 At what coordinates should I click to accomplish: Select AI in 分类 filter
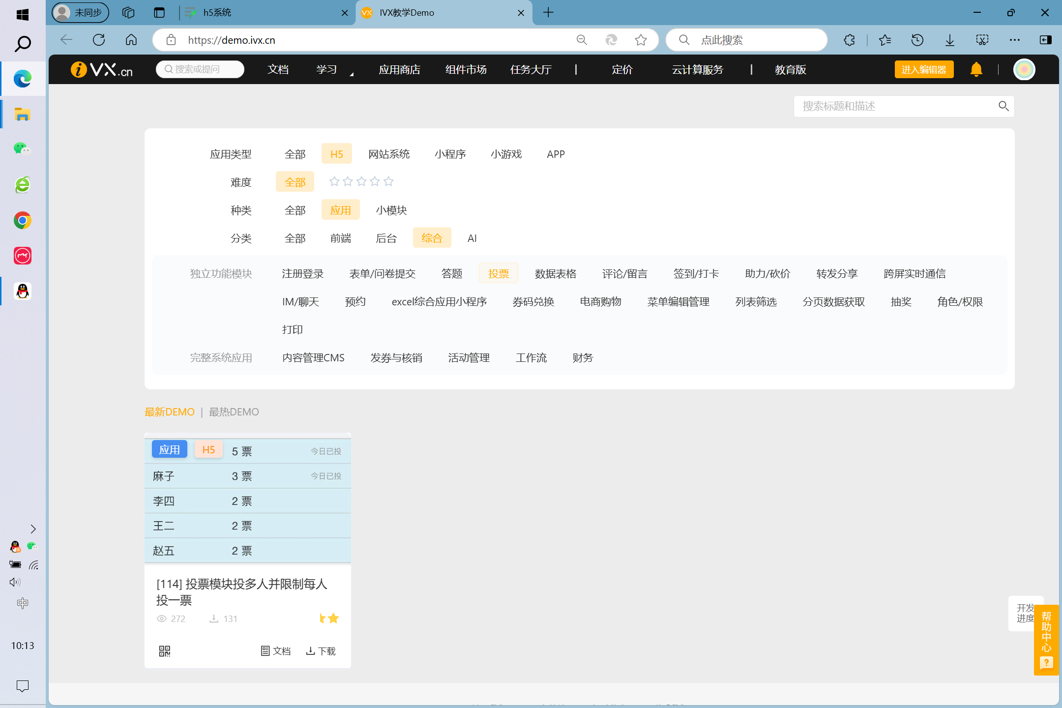[472, 238]
